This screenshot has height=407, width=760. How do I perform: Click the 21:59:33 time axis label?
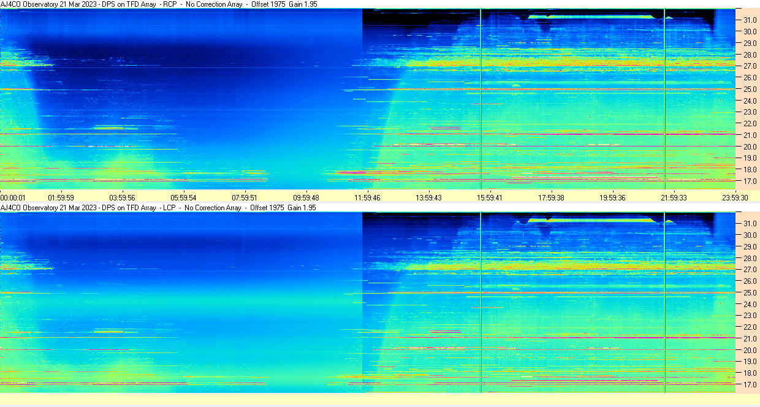(674, 197)
